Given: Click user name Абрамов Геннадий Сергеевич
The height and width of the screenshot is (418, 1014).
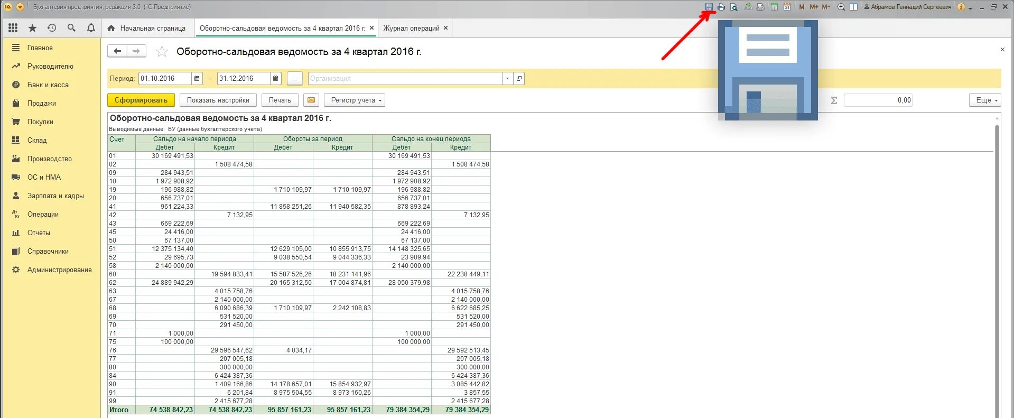Looking at the screenshot, I should 907,7.
